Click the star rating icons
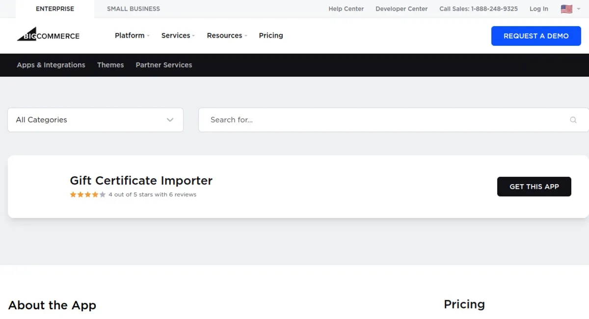589x319 pixels. coord(87,194)
